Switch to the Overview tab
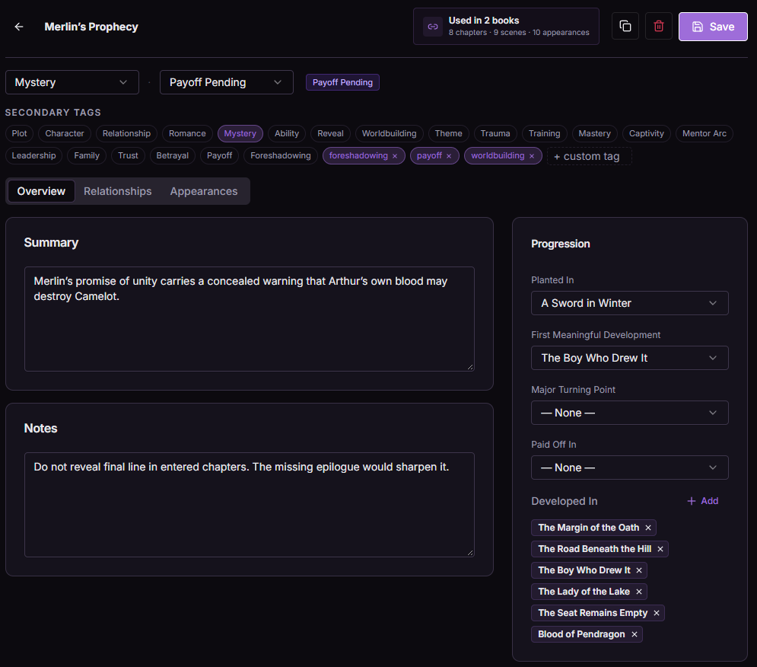 pos(41,191)
